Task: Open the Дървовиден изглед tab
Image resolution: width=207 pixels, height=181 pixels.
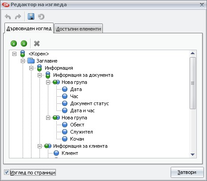Action: 29,28
